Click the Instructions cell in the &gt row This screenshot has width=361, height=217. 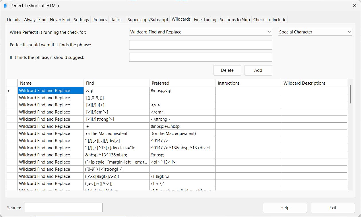coord(248,91)
